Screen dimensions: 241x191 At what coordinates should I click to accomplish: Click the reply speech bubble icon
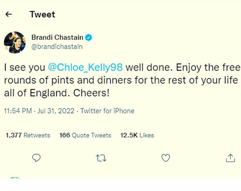click(x=36, y=158)
